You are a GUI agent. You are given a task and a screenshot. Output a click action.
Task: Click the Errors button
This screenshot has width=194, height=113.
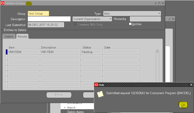[x=59, y=95]
